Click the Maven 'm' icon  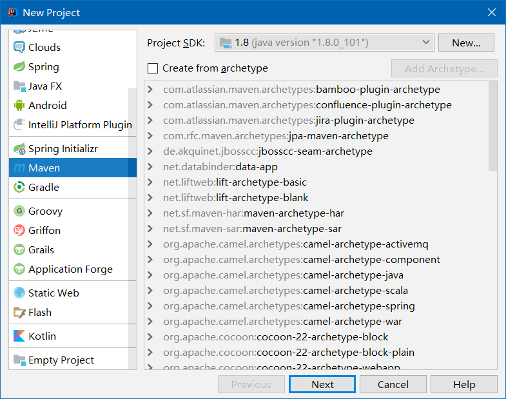tap(19, 168)
